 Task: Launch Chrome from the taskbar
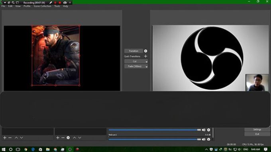pos(26,149)
